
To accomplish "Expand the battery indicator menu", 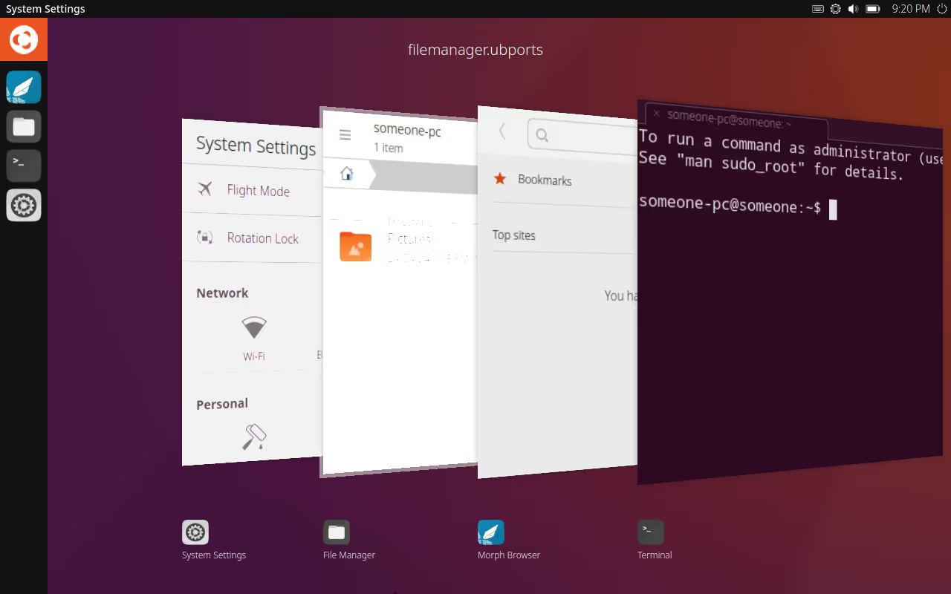I will [x=872, y=9].
